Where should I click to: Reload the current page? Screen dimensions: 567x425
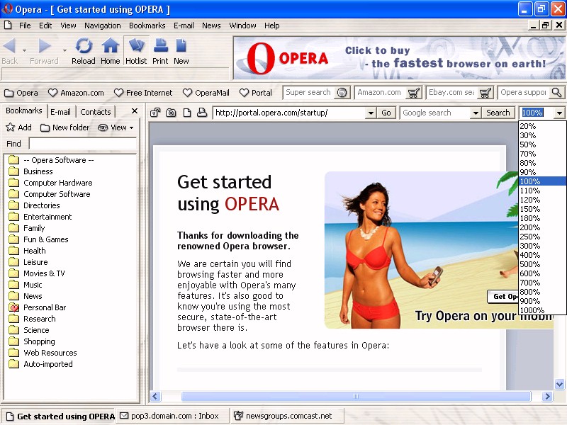tap(84, 51)
